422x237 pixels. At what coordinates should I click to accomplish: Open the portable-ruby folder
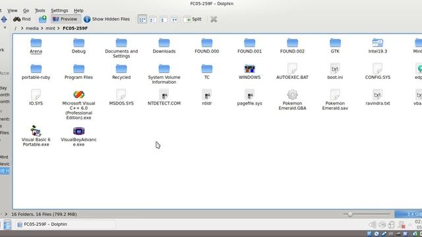tap(36, 72)
